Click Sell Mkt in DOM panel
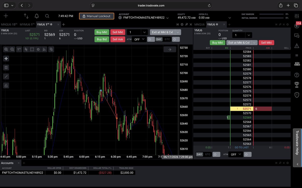The height and width of the screenshot is (188, 302). [266, 43]
